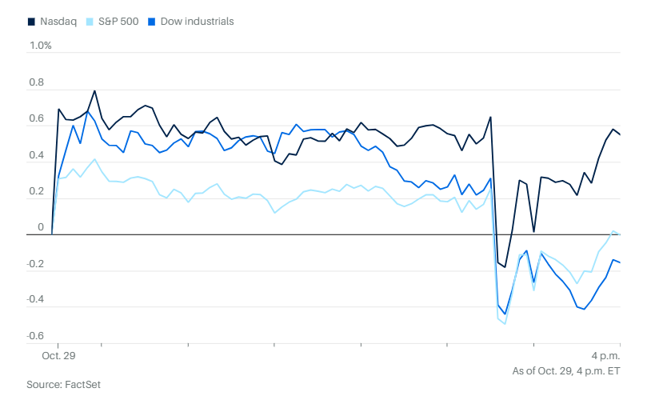Click the 'As of Oct. 29, 4 p.m. ET' note
Image resolution: width=655 pixels, height=396 pixels.
pos(565,370)
